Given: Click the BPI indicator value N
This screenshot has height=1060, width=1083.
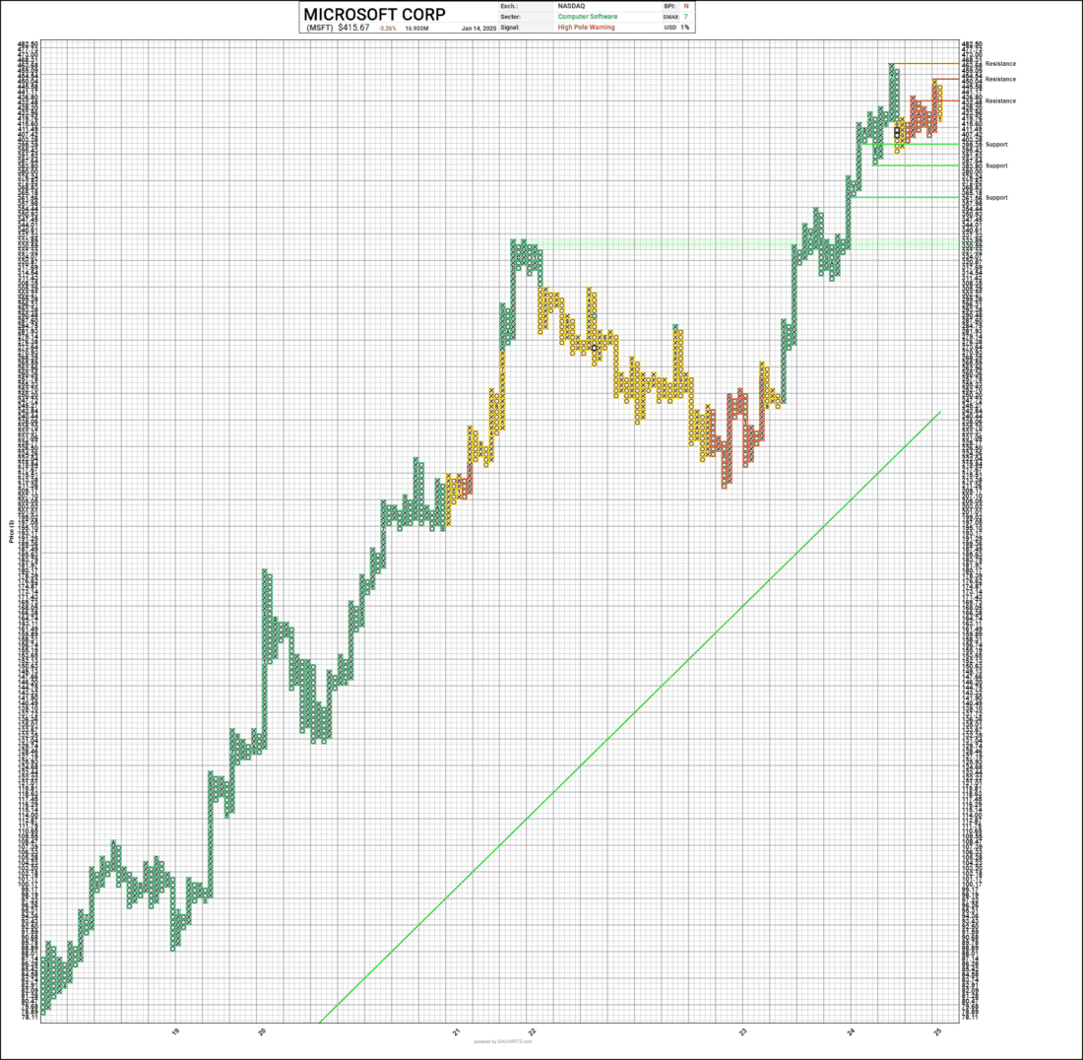Looking at the screenshot, I should [x=686, y=6].
